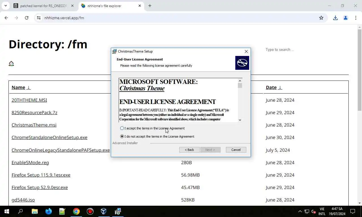The image size is (362, 217).
Task: Click the ChristmasTheme Setup title bar icon
Action: (x=114, y=51)
